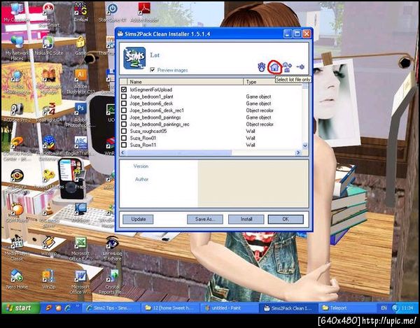
Task: Open Microsoft Office Word desktop icon
Action: (x=80, y=283)
